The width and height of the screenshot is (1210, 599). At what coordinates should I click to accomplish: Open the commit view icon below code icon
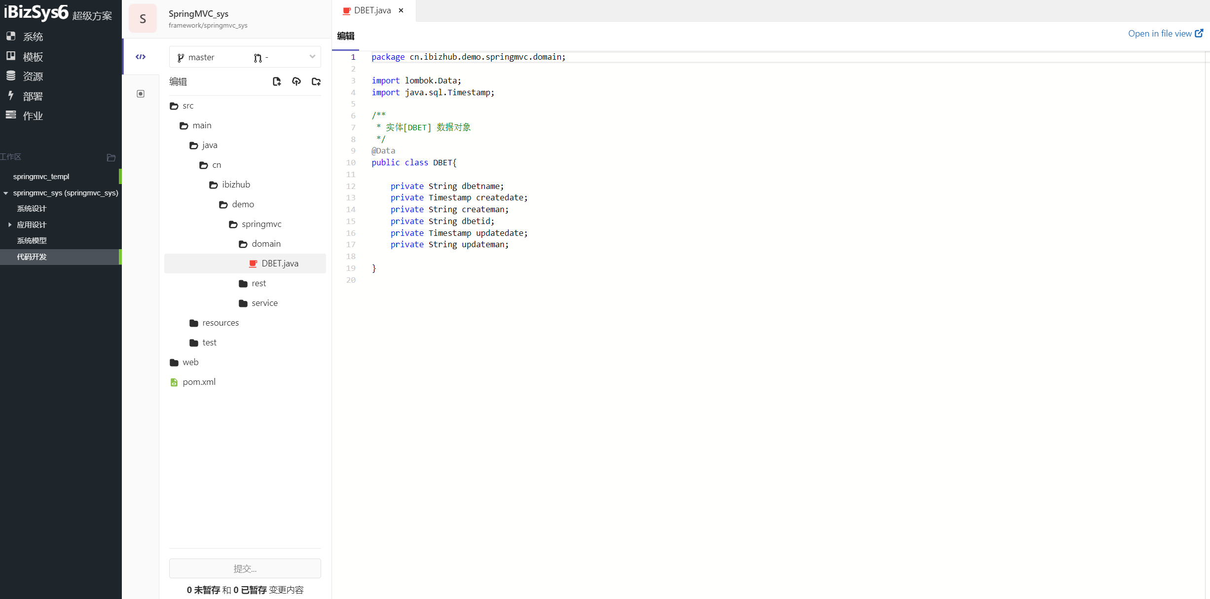pos(141,94)
